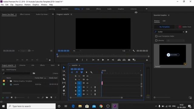Expand Motion Graphics Template bin

coord(7,81)
